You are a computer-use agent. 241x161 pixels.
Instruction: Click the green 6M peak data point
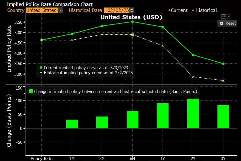(x=132, y=22)
